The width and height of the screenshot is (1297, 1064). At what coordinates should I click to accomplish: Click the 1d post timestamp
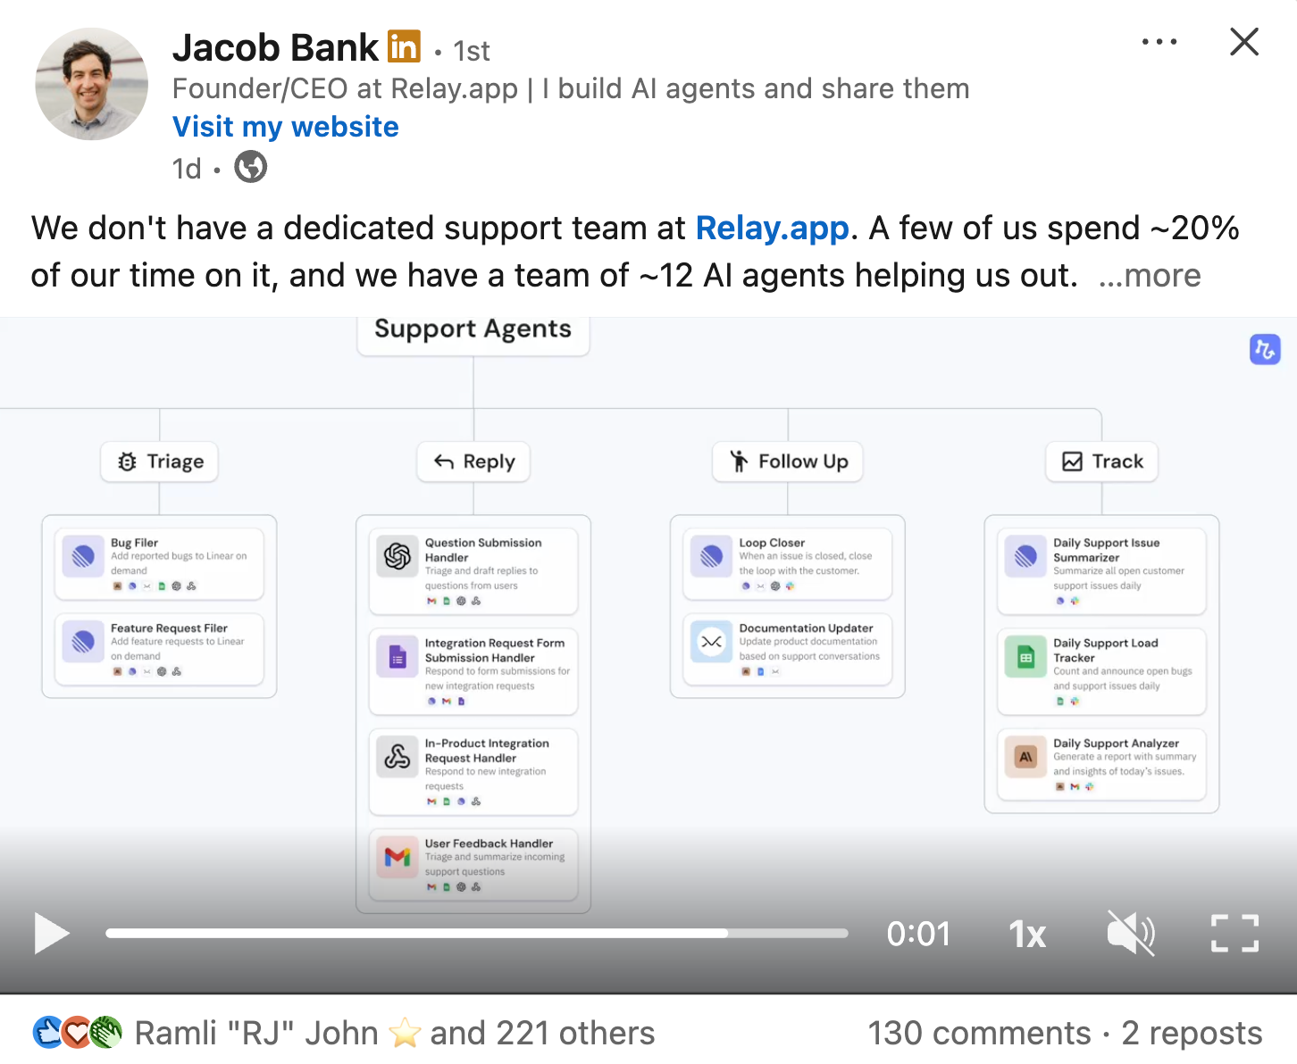point(187,169)
